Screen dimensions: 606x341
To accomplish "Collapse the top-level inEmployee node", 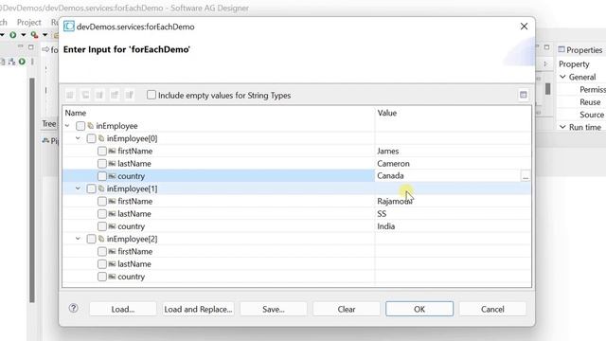I will 67,126.
